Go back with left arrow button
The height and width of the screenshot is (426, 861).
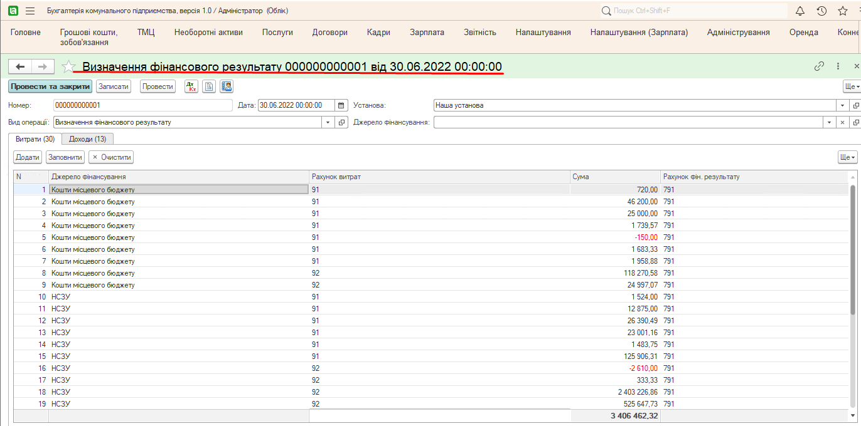pos(20,66)
